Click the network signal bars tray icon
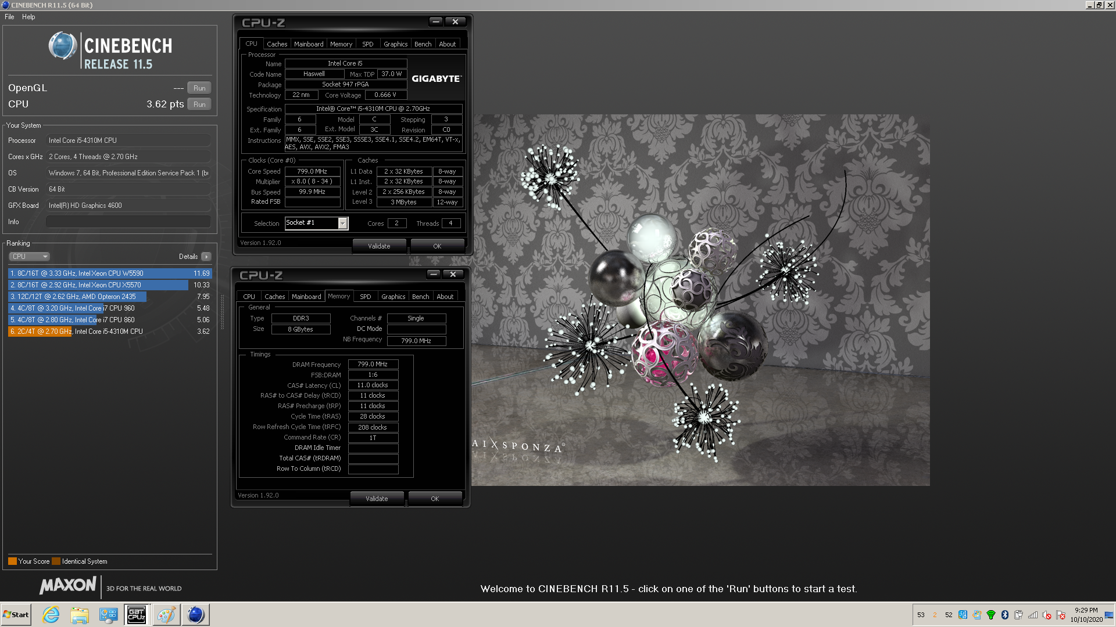The image size is (1116, 627). pyautogui.click(x=1033, y=615)
